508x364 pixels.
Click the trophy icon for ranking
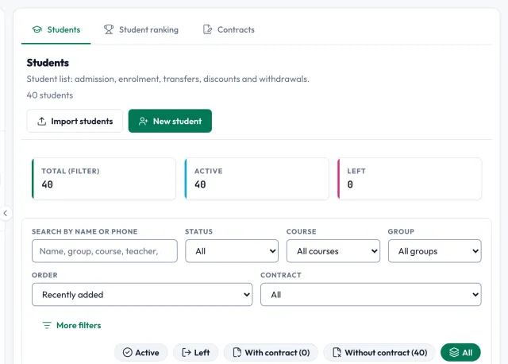109,29
